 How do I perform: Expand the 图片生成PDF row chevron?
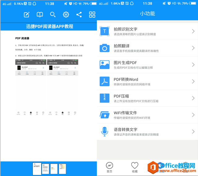click(193, 65)
